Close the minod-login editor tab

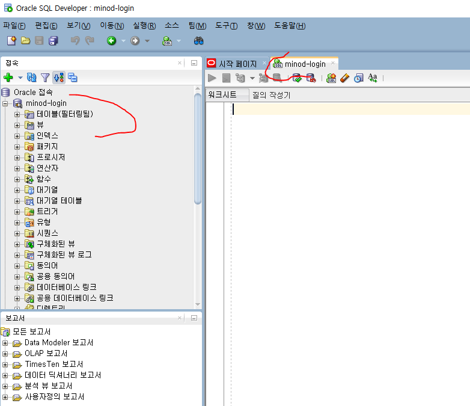(333, 63)
